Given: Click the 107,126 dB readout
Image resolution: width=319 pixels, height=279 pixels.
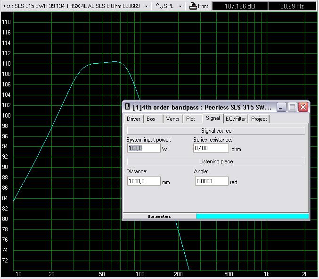Looking at the screenshot, I should tap(240, 6).
